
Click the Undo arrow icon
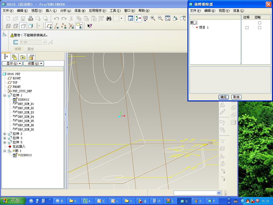tap(56, 18)
